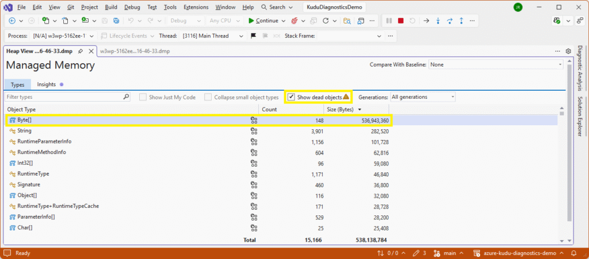Screen dimensions: 589x259
Task: Select the ParameterInfo[] row
Action: (281, 217)
